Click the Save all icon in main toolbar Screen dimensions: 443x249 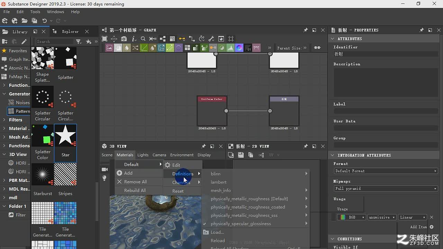tap(34, 21)
